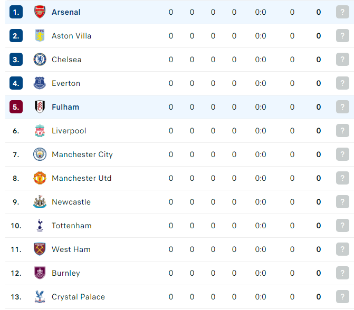Click the Burnley club crest icon

pos(40,273)
